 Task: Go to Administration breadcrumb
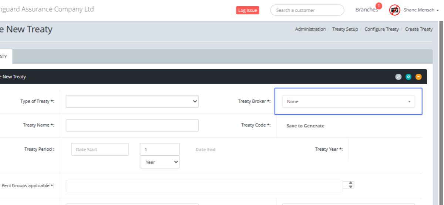pos(310,29)
